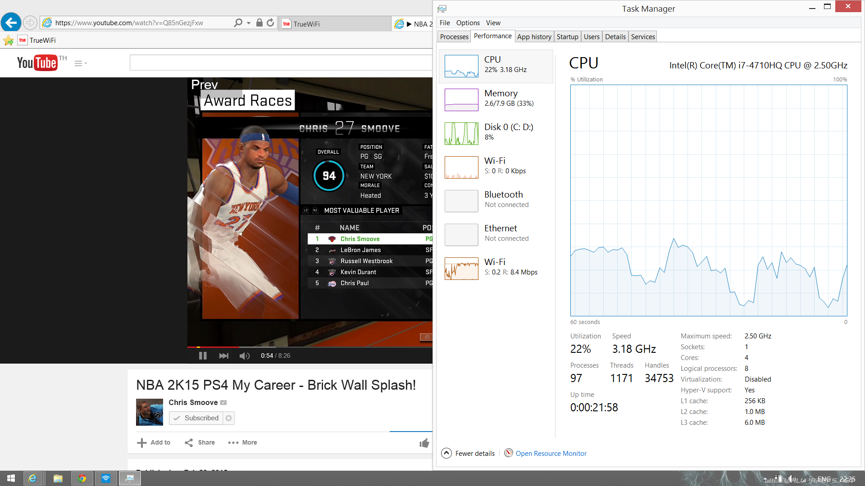
Task: Open the address bar dropdown arrow
Action: (249, 23)
